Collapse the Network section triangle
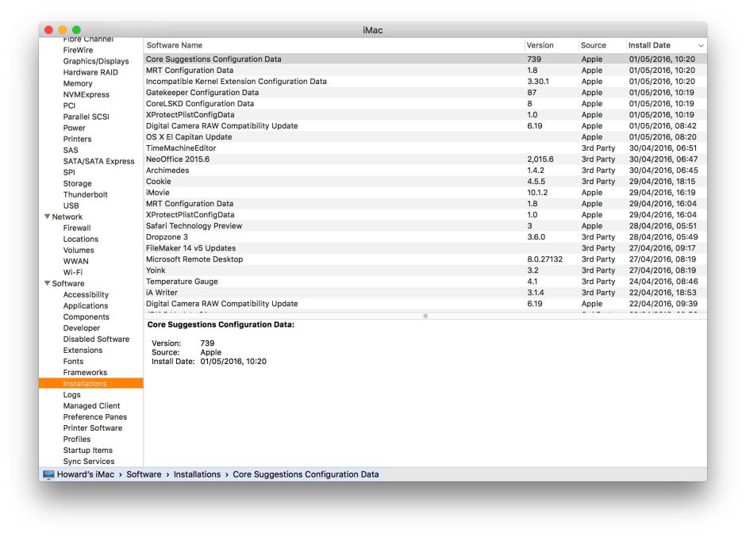The height and width of the screenshot is (537, 746). click(48, 217)
